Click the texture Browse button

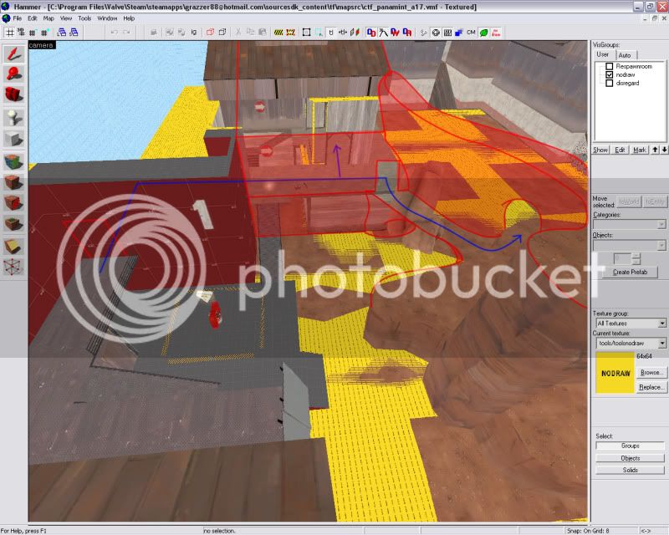click(x=651, y=373)
